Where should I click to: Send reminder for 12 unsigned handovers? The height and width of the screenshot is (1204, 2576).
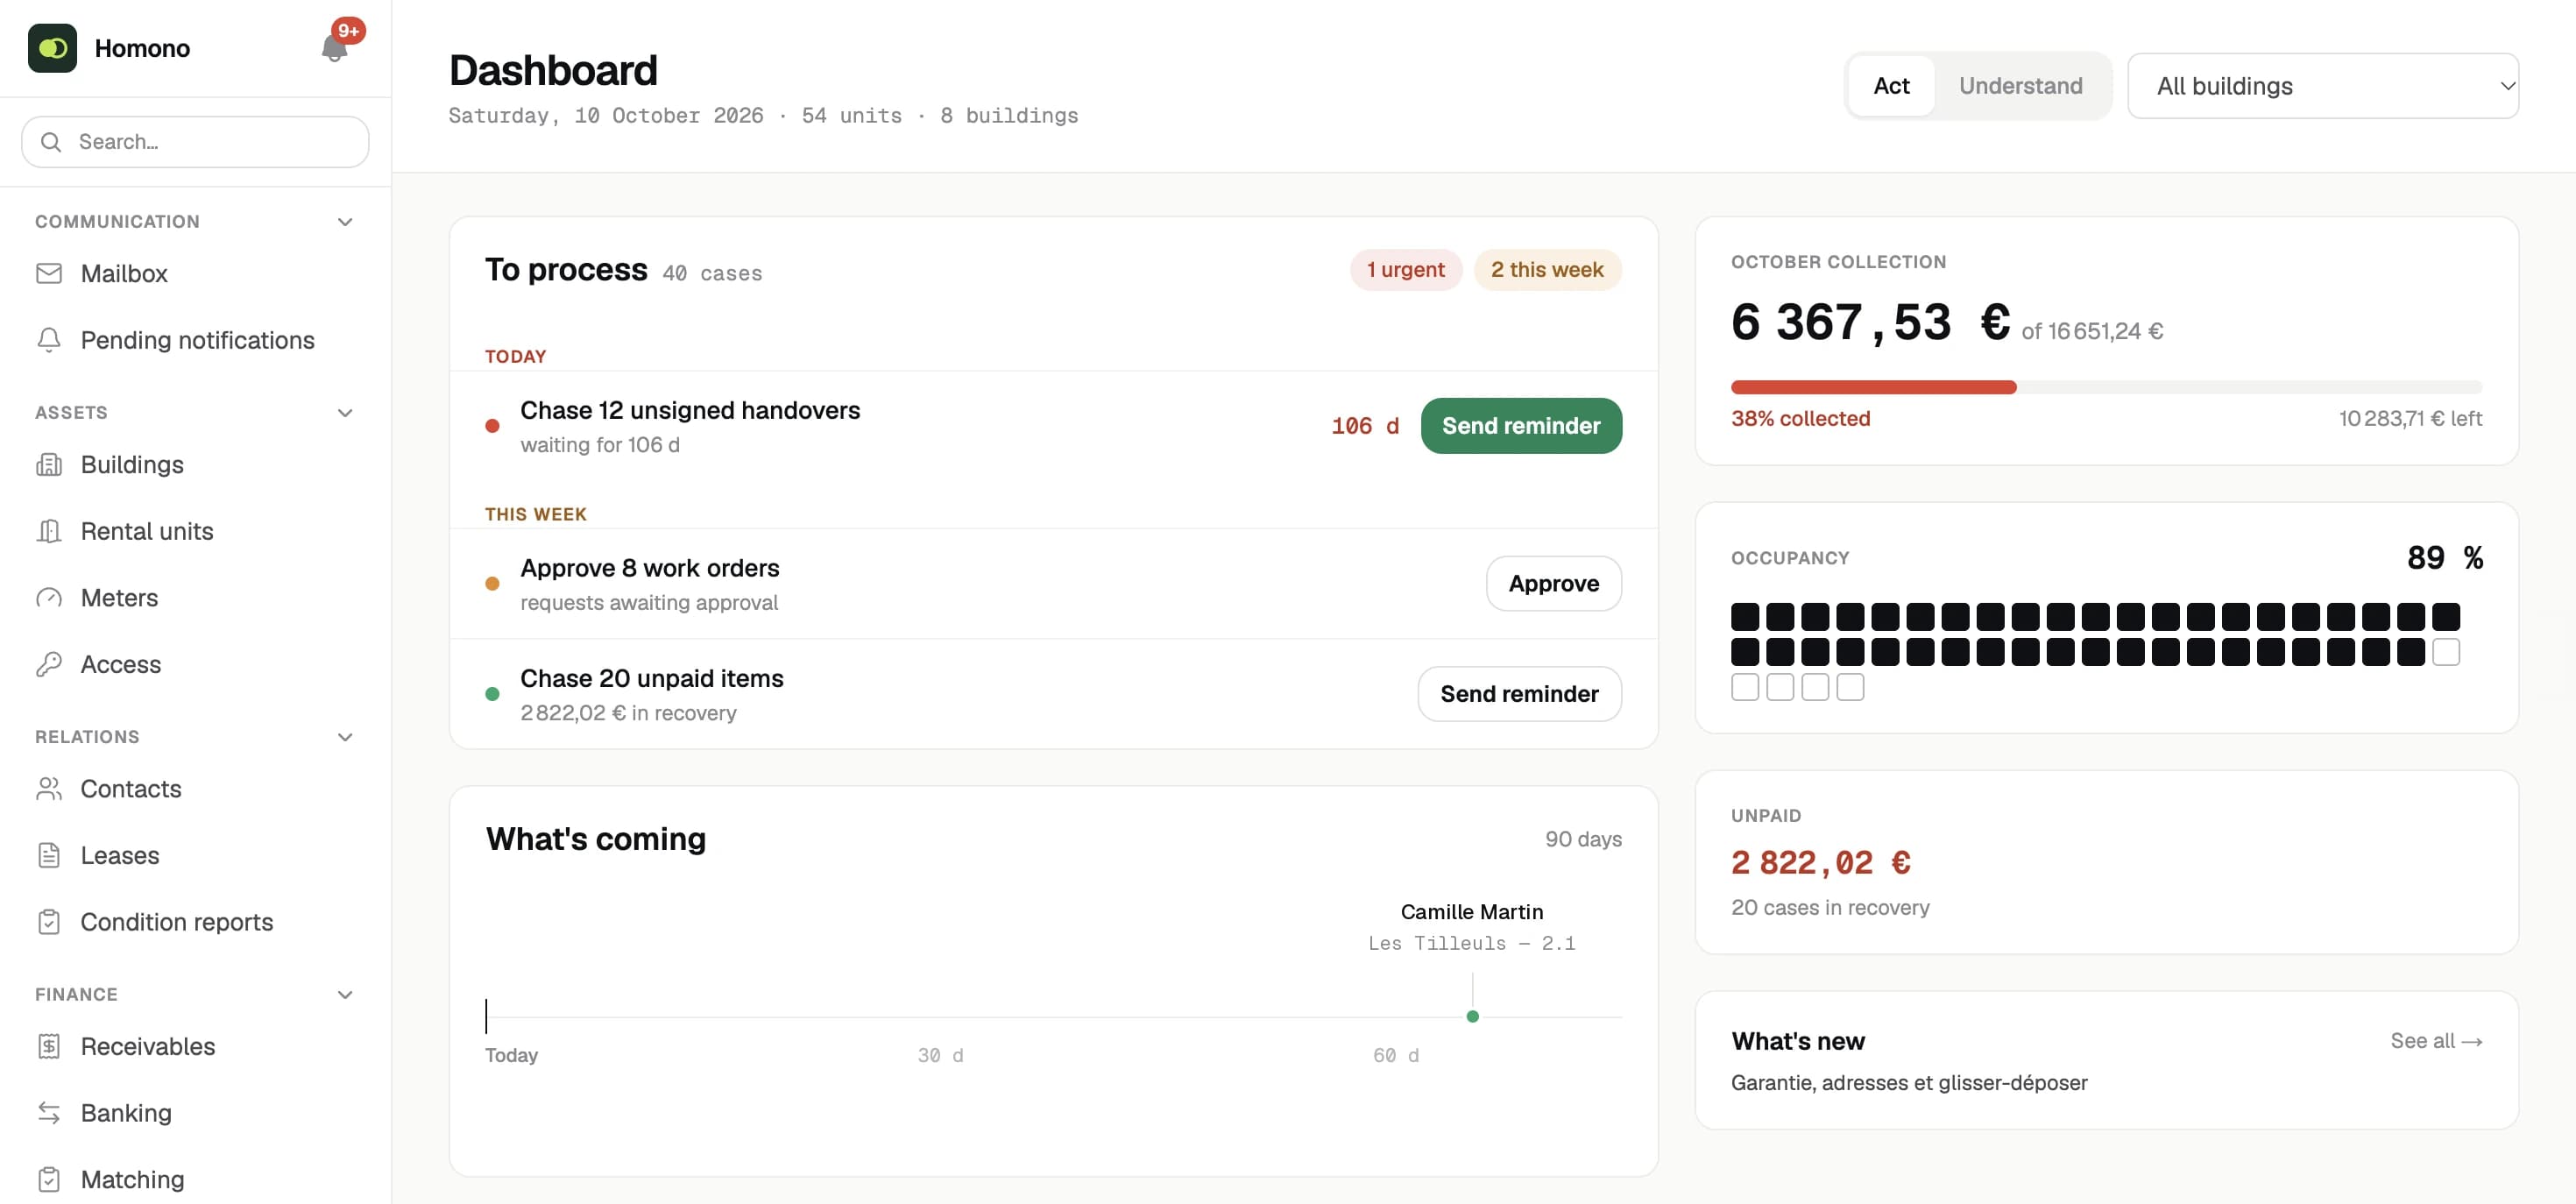tap(1520, 426)
